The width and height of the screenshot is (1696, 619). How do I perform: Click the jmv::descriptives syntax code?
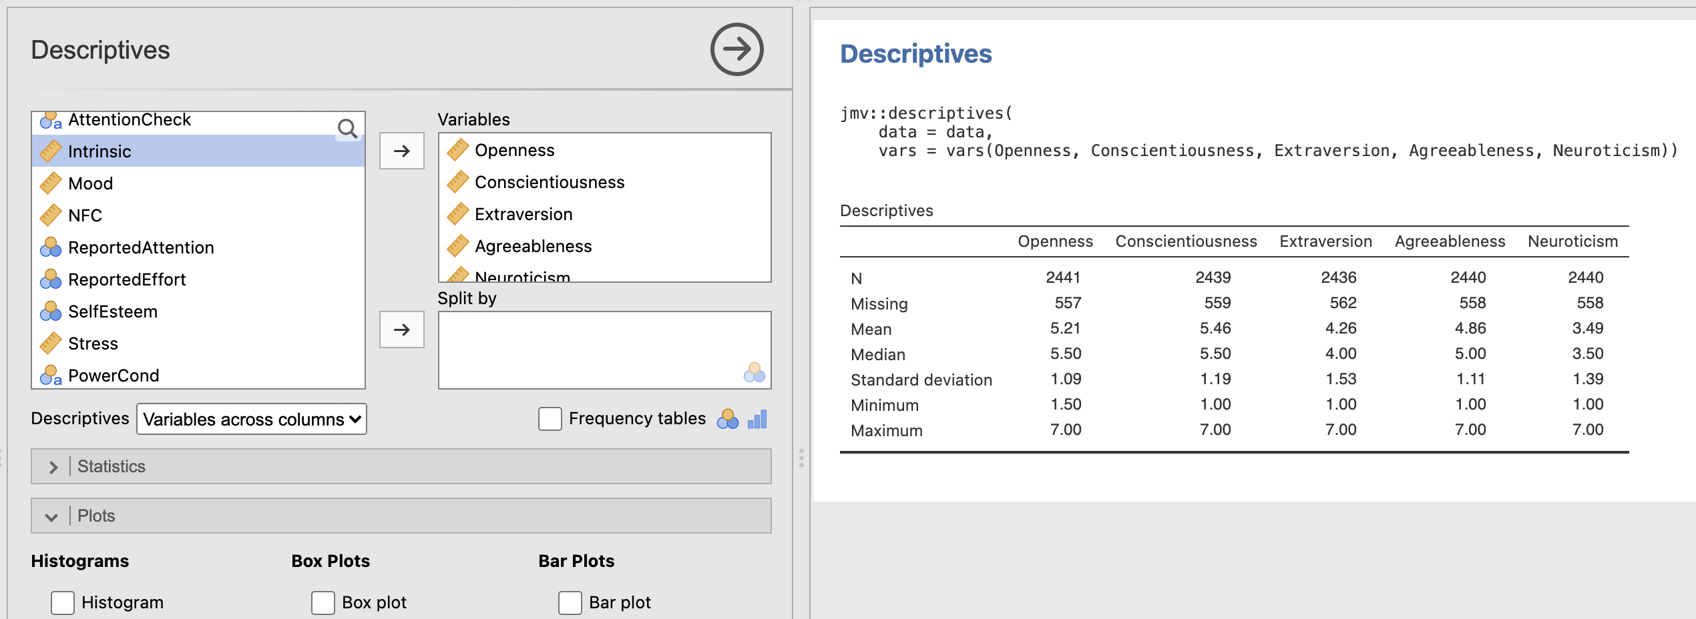click(x=1258, y=132)
